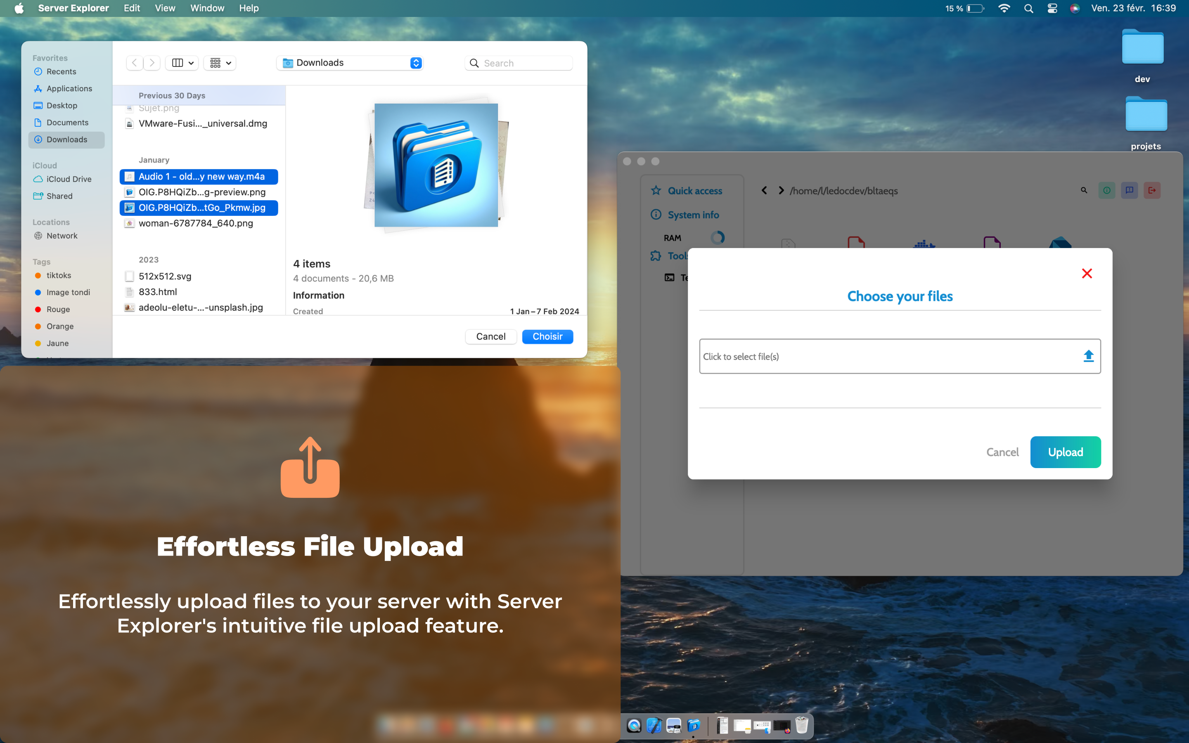1189x743 pixels.
Task: Click the 'Click to select file(s)' field
Action: coord(900,356)
